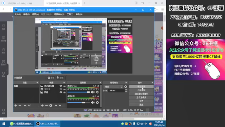The width and height of the screenshot is (225, 127).
Task: Open browser menu hamburger icon
Action: point(163,10)
